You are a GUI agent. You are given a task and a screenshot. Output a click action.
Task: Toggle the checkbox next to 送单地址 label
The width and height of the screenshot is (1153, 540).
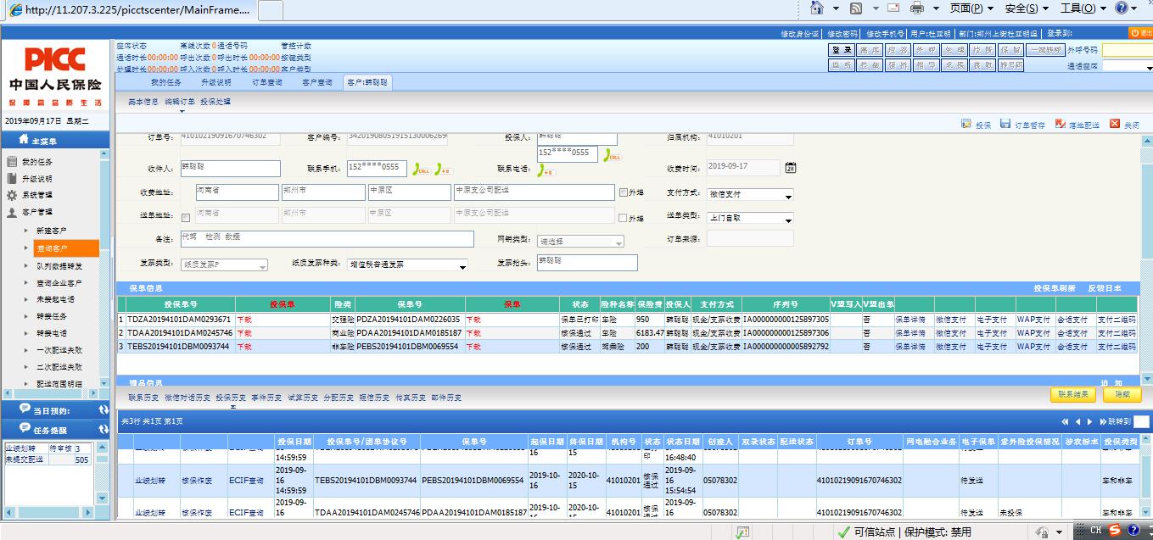pyautogui.click(x=186, y=218)
